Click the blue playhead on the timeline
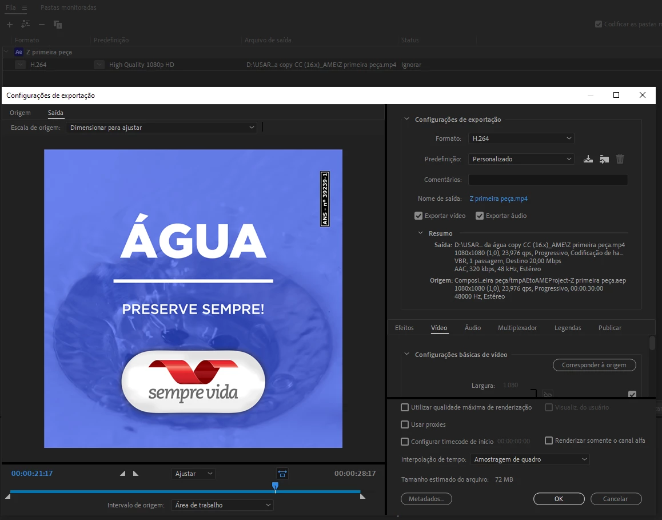 [x=275, y=487]
